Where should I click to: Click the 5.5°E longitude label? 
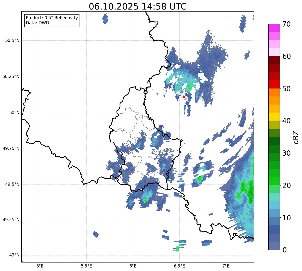[x=86, y=266]
